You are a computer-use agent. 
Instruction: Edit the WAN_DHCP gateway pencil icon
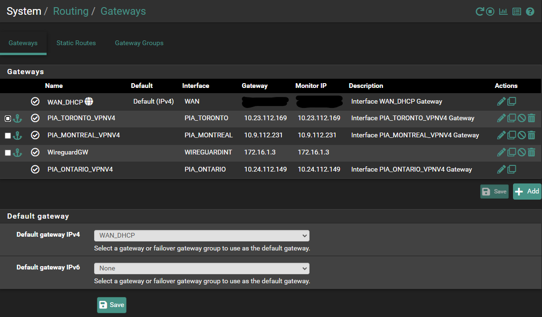click(501, 101)
